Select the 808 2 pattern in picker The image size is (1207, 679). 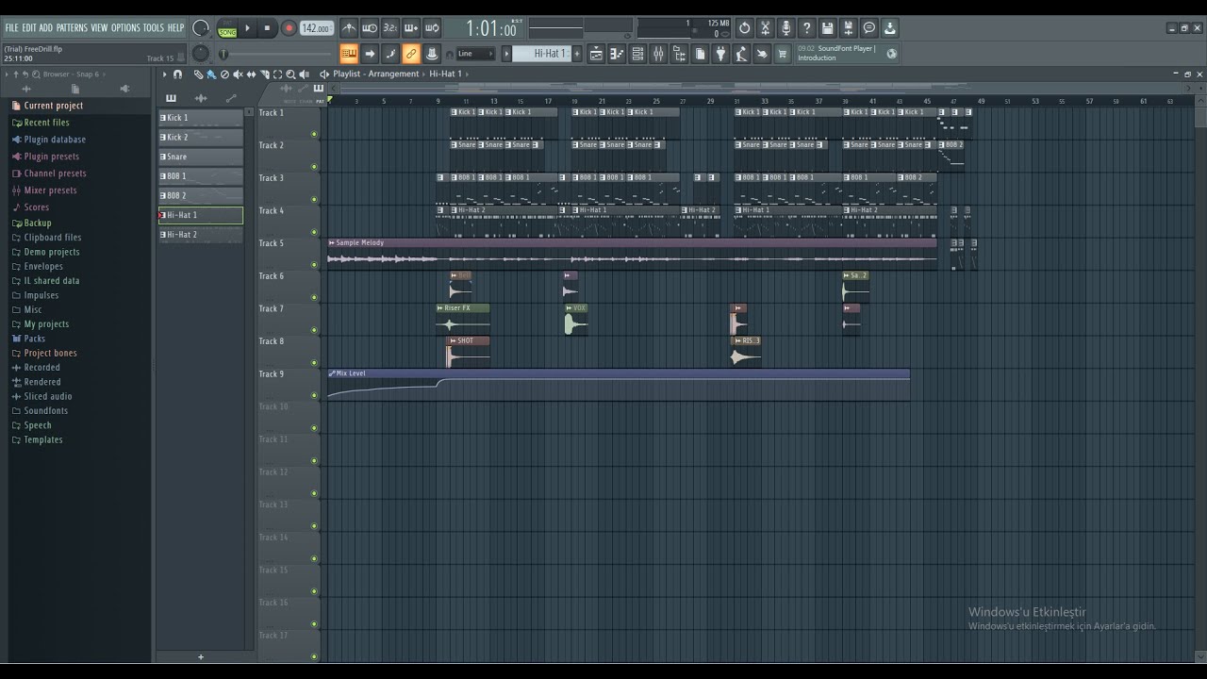click(x=201, y=195)
